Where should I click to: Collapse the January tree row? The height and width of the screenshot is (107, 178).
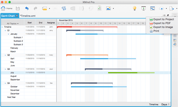(8, 34)
